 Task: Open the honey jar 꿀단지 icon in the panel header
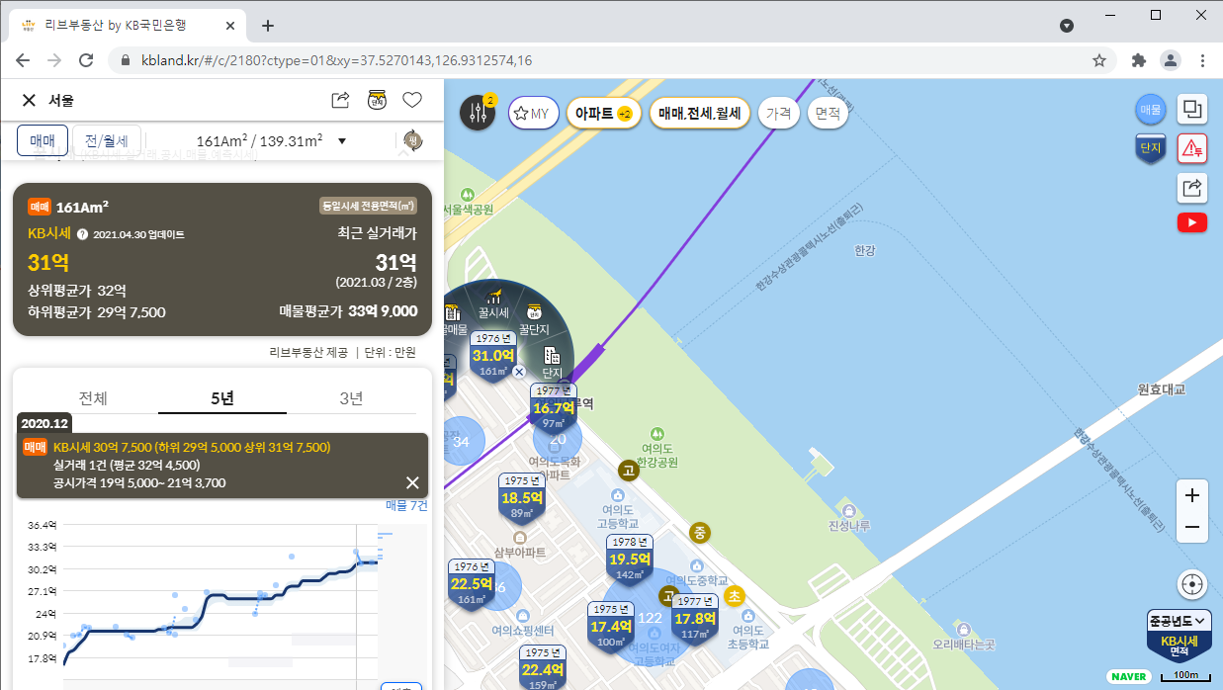[x=377, y=100]
